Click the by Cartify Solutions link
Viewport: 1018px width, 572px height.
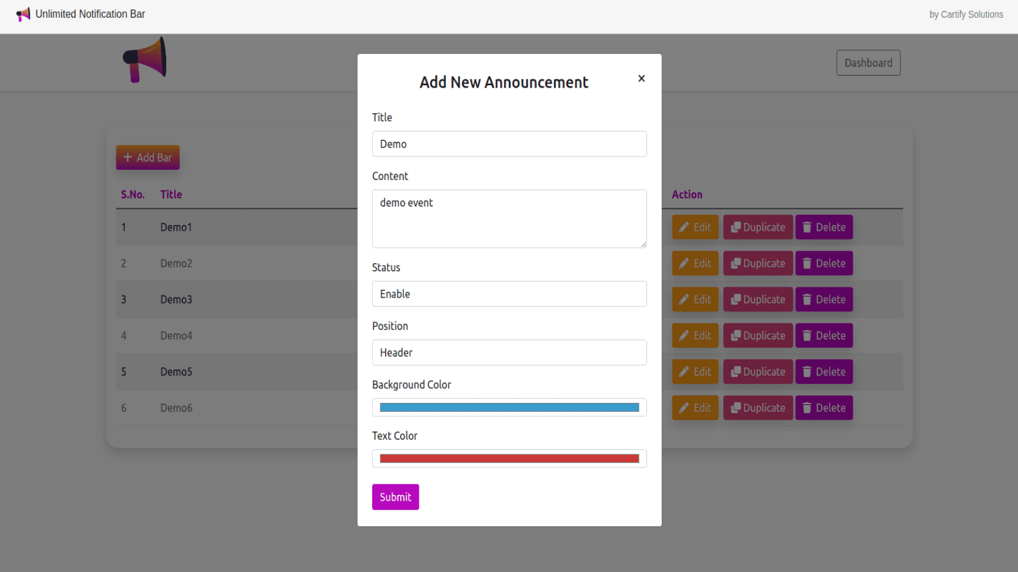click(x=966, y=14)
